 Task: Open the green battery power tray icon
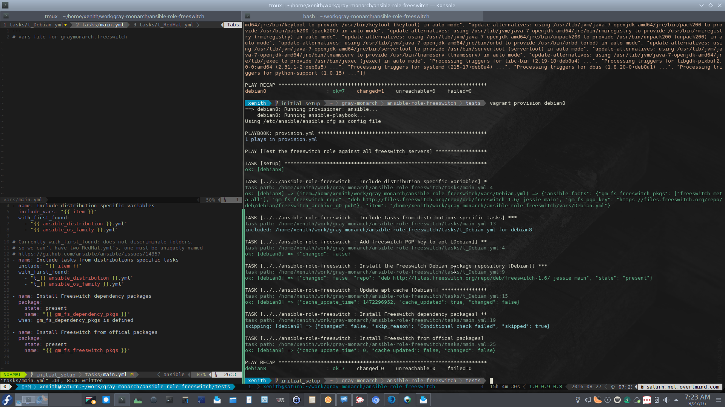[627, 400]
